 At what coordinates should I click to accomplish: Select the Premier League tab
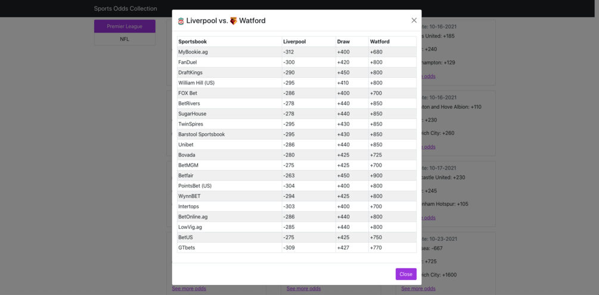pyautogui.click(x=125, y=26)
